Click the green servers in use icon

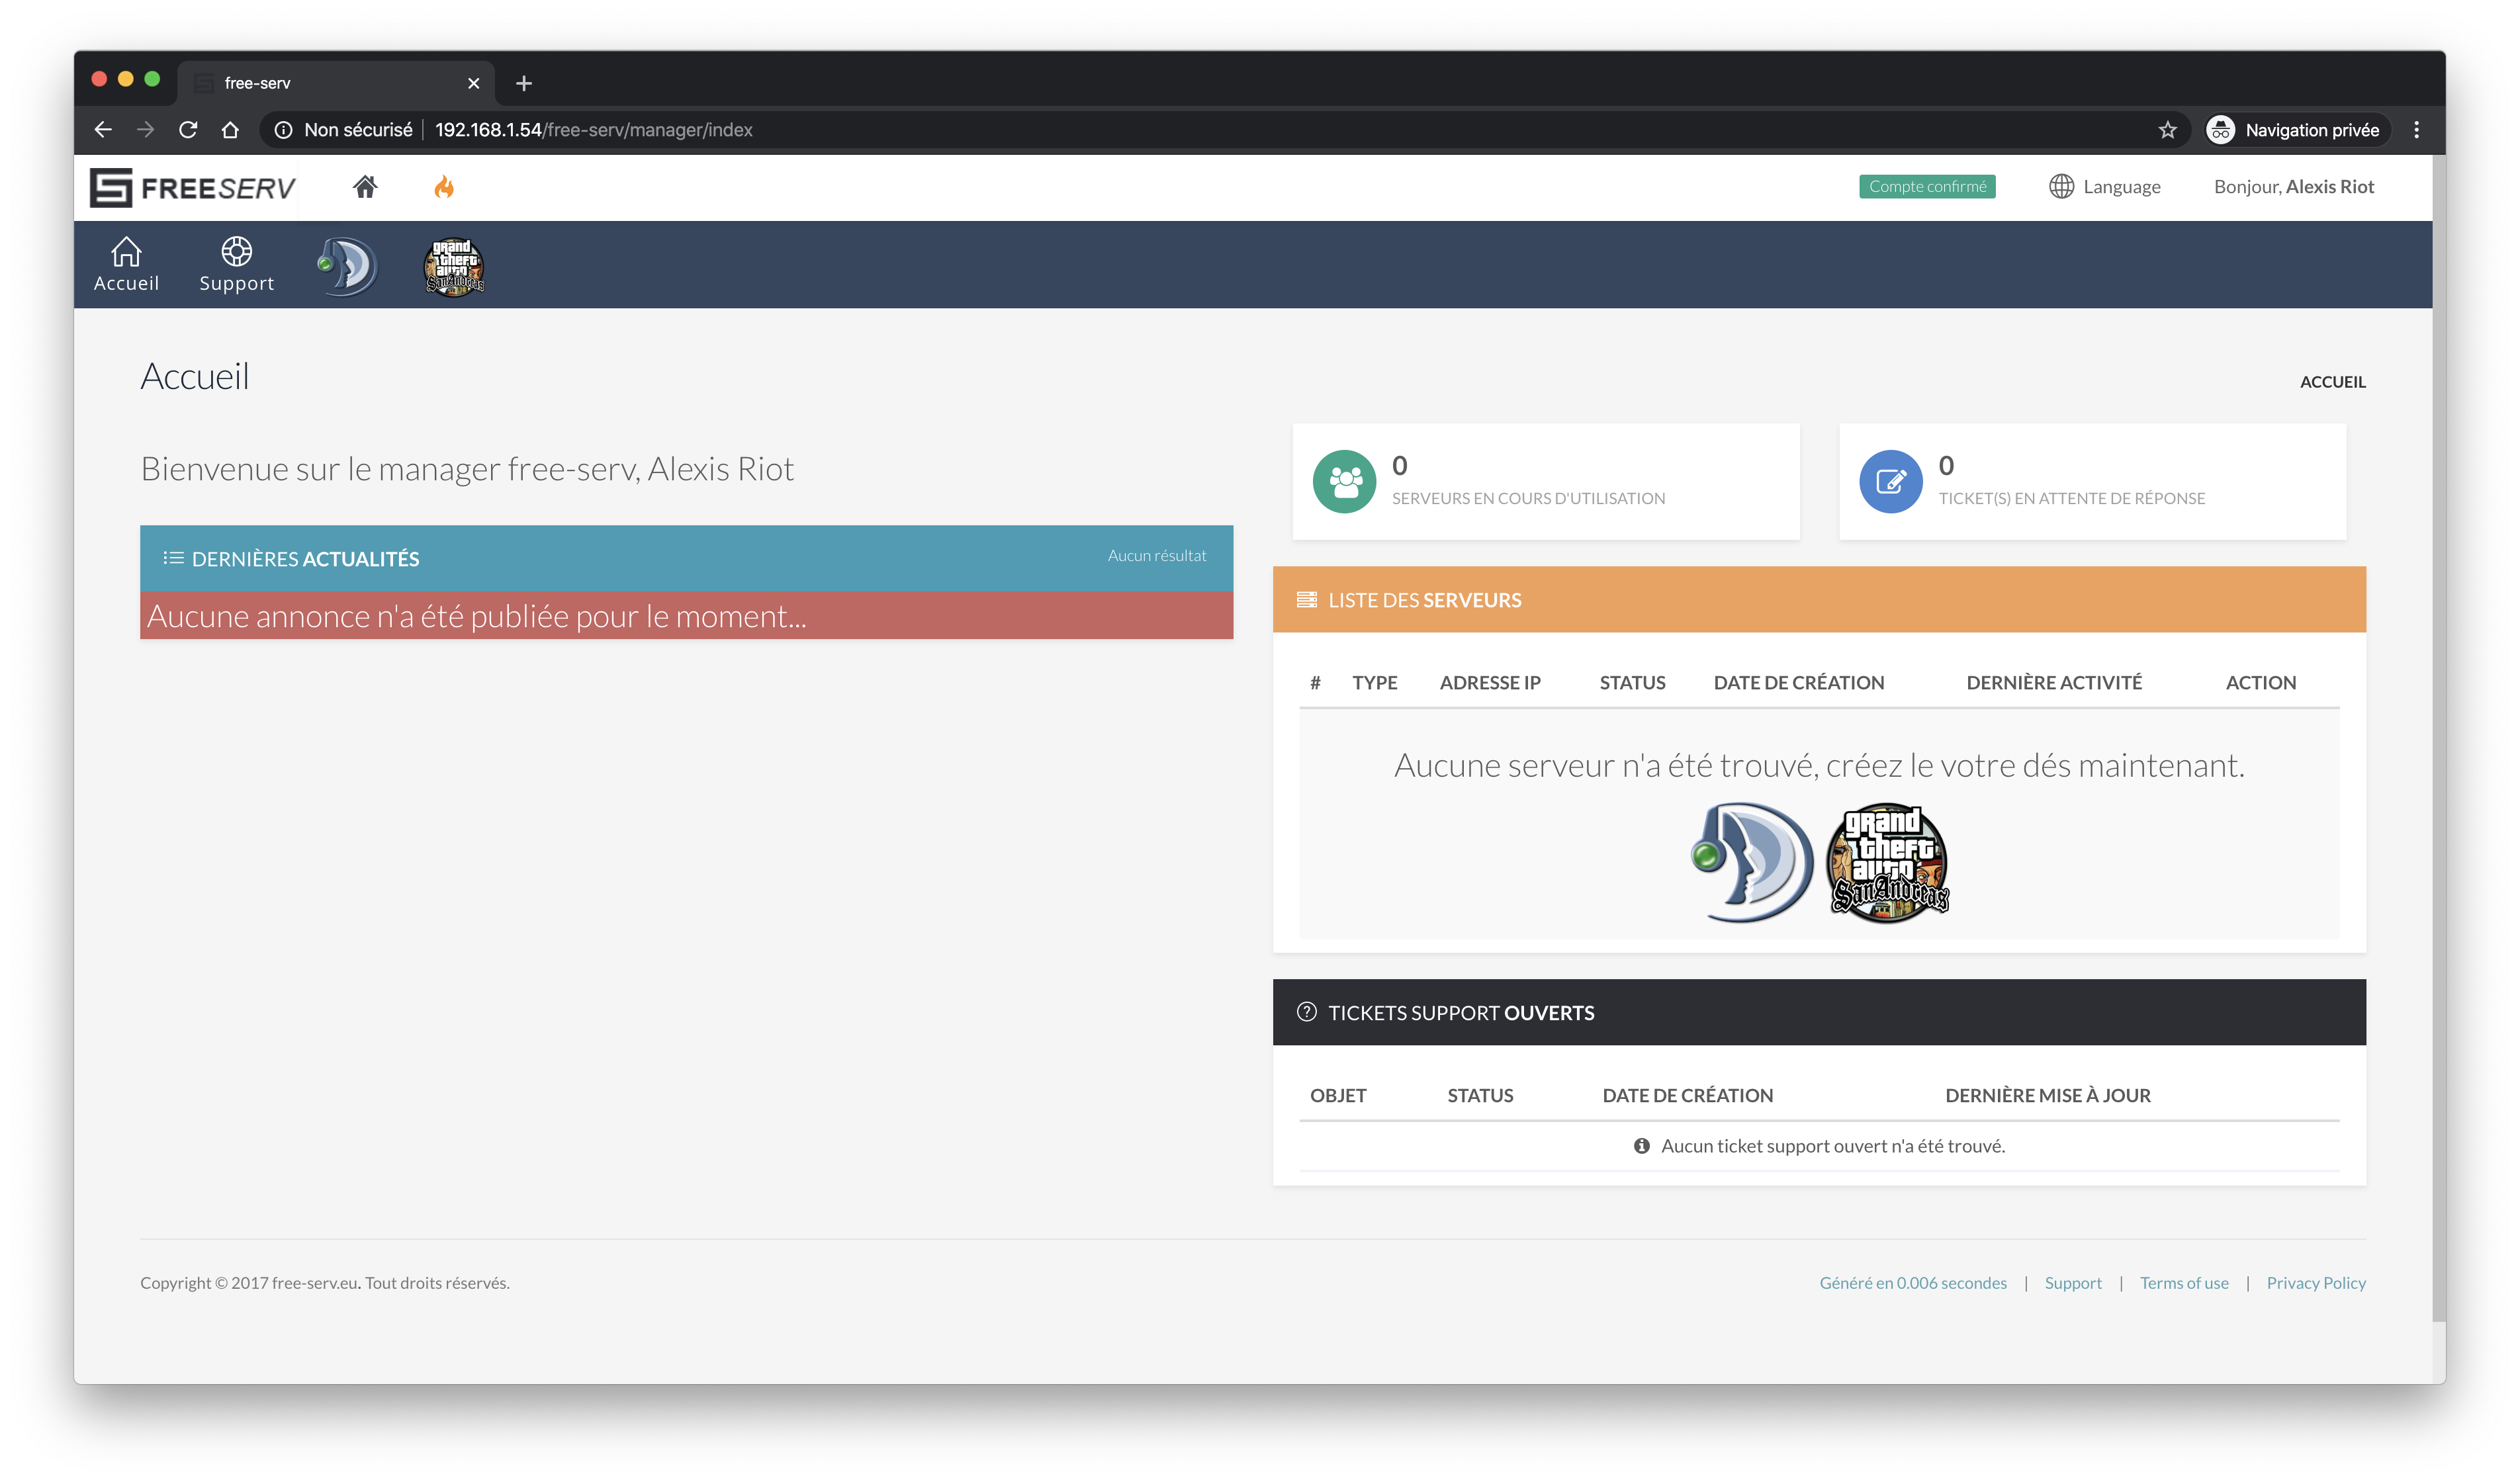(x=1344, y=482)
